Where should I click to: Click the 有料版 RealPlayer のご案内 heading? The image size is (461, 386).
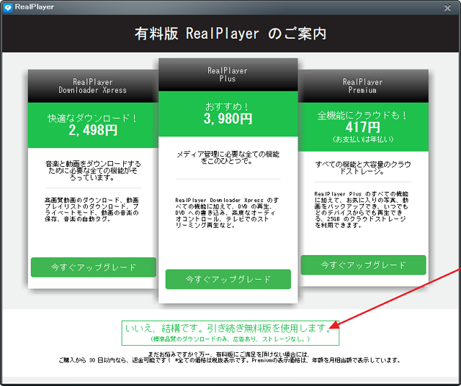coord(230,33)
